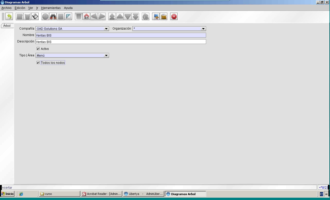Image resolution: width=330 pixels, height=200 pixels.
Task: Click the greyed new record toolbar icon
Action: [20, 17]
